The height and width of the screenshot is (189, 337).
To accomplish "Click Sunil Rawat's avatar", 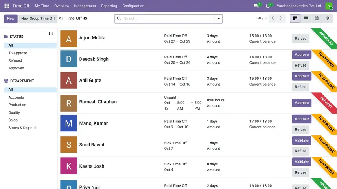I will (68, 145).
